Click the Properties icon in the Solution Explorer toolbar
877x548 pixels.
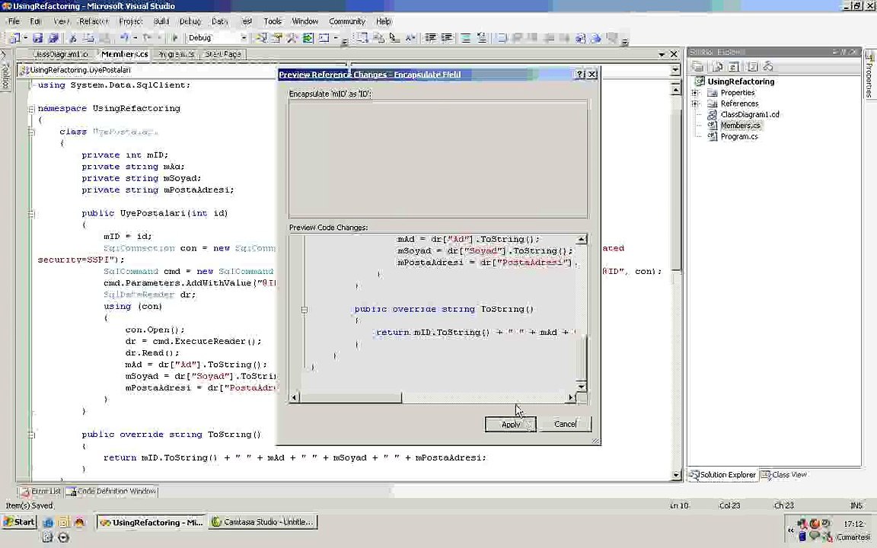pyautogui.click(x=697, y=66)
